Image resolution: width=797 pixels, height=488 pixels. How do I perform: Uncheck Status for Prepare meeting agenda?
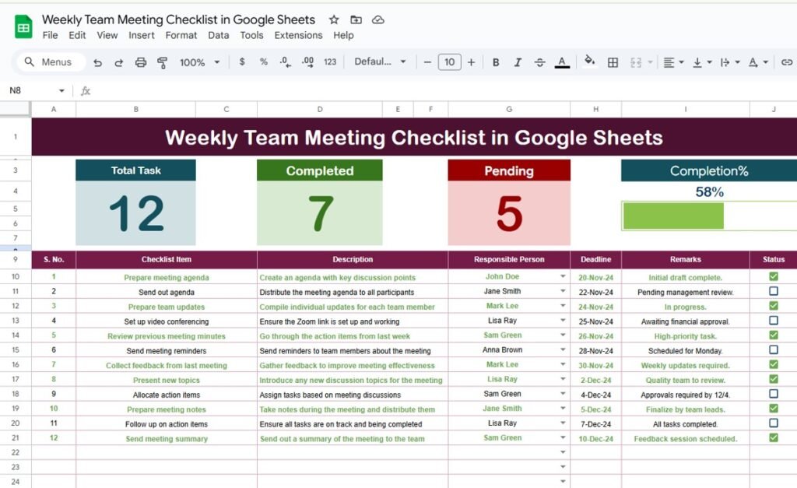pos(773,277)
